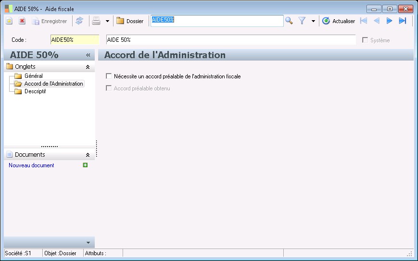Click the refresh arrows toolbar icon
418x261 pixels.
(x=79, y=21)
